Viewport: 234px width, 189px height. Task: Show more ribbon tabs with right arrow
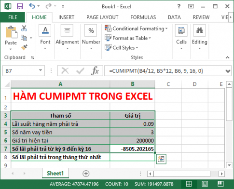click(231, 17)
